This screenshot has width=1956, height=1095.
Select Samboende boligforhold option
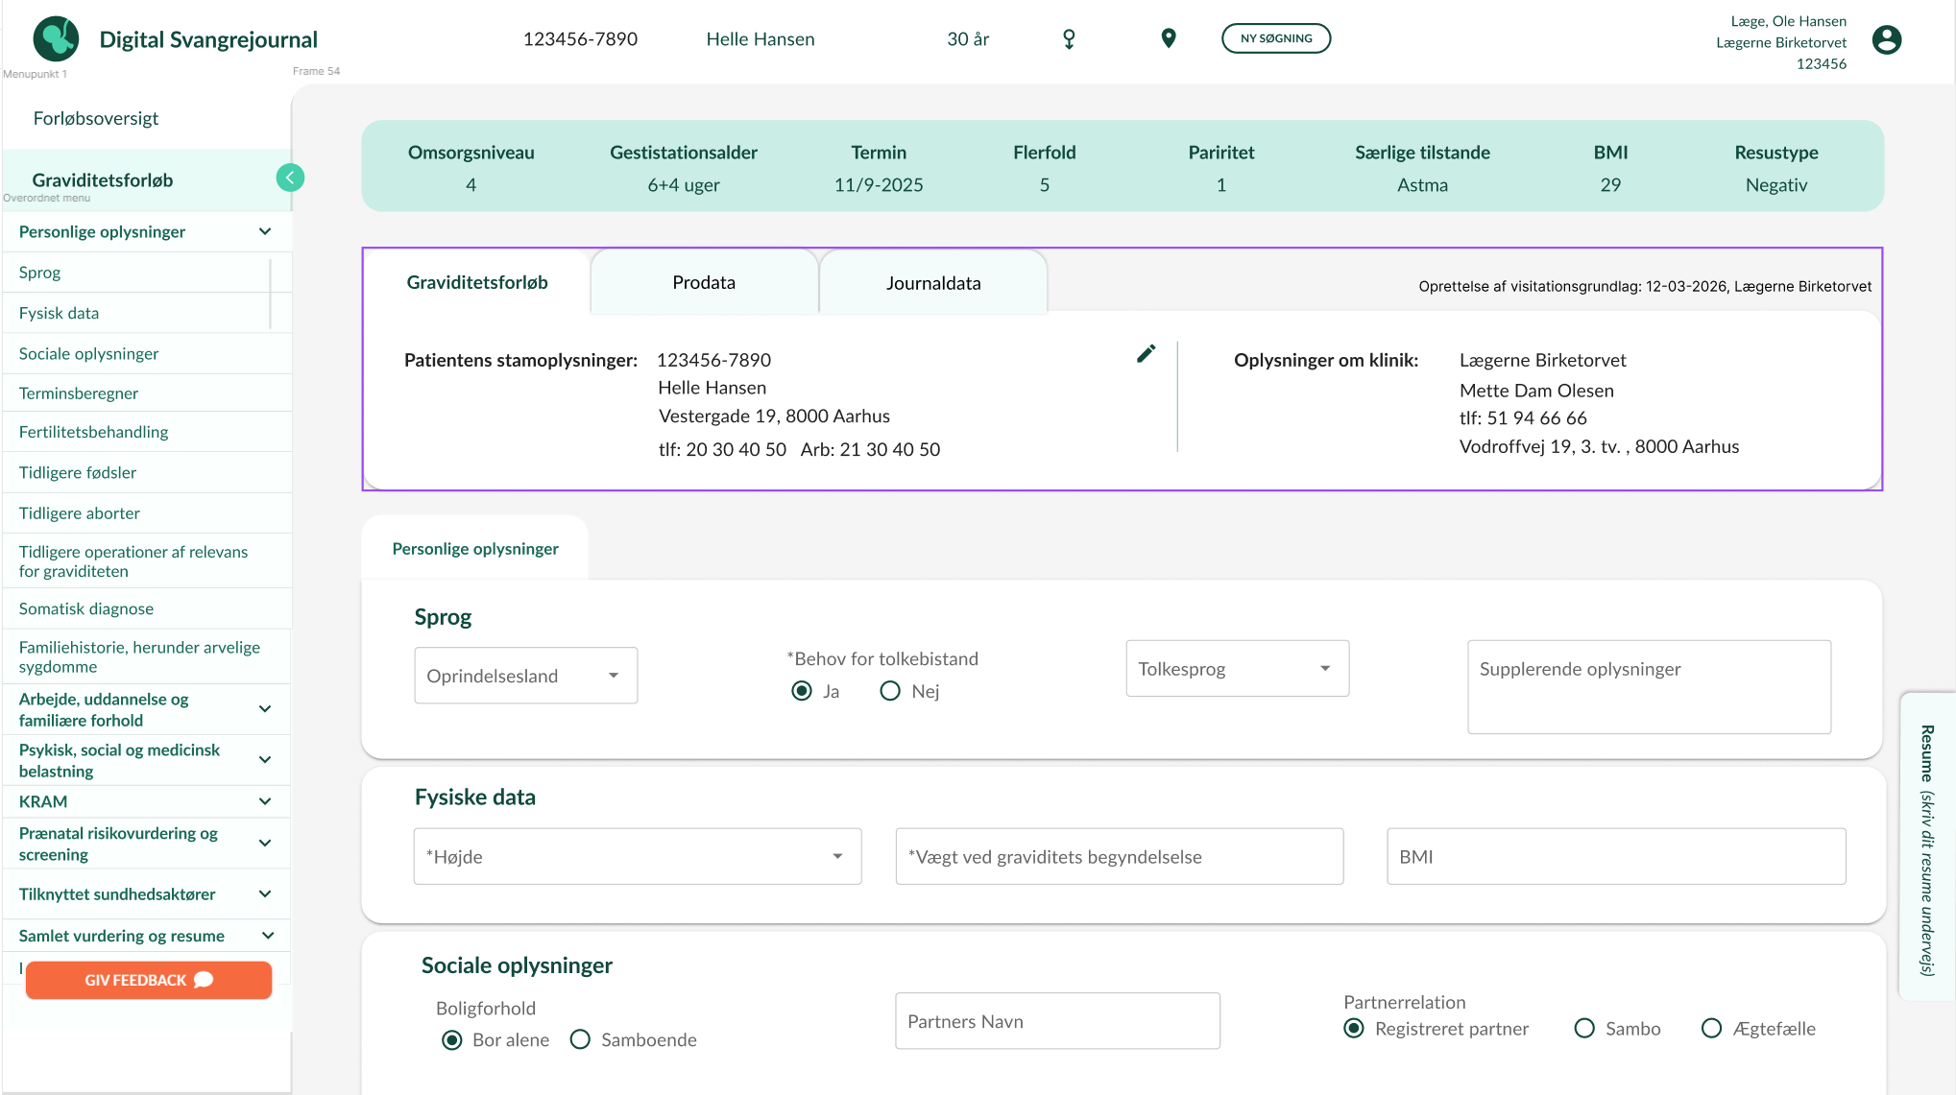tap(580, 1039)
